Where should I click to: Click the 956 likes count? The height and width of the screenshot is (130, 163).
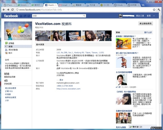(x=7, y=74)
